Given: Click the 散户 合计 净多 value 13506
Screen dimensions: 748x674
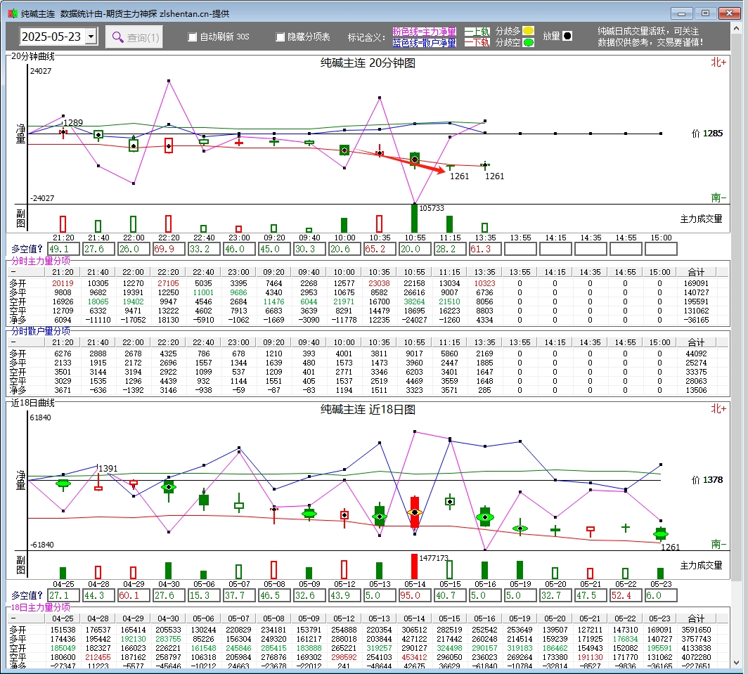Looking at the screenshot, I should [696, 390].
